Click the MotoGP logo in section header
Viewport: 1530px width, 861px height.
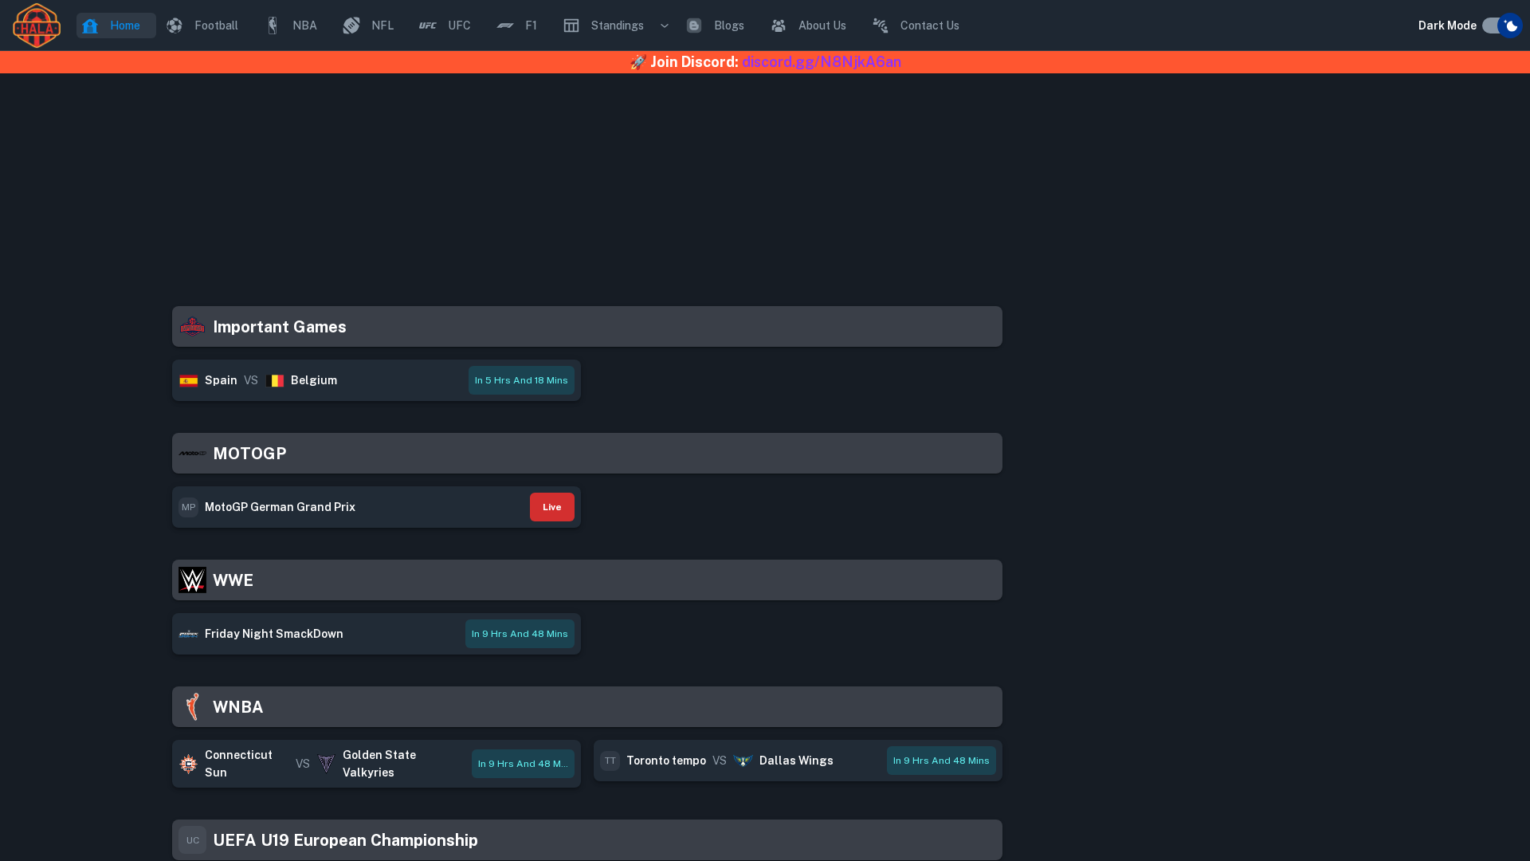192,454
